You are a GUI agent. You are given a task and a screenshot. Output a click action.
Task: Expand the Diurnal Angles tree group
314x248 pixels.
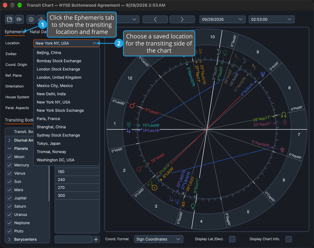click(9, 140)
